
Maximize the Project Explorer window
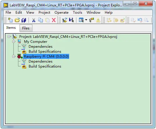point(135,4)
